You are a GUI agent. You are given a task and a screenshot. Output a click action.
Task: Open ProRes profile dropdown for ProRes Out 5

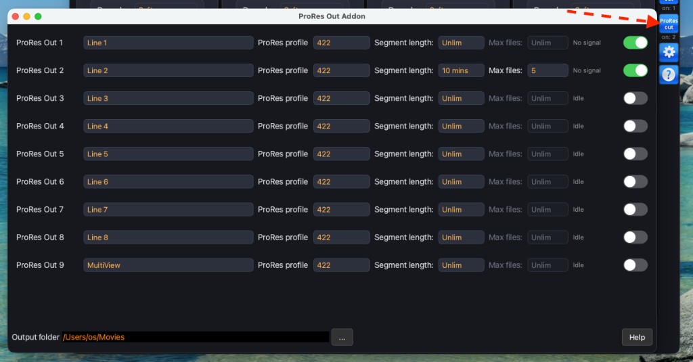point(342,154)
